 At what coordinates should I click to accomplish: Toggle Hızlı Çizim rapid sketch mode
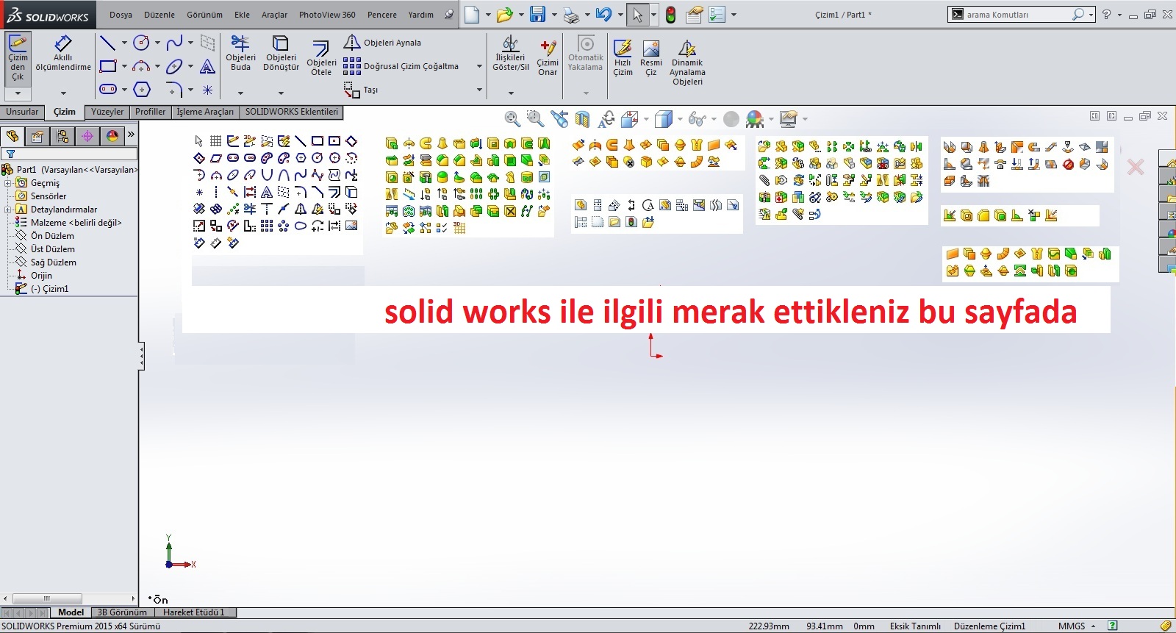(623, 58)
